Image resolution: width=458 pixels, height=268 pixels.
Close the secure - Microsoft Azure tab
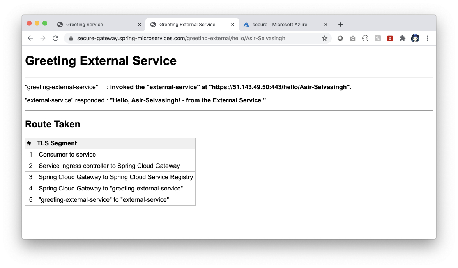tap(326, 25)
